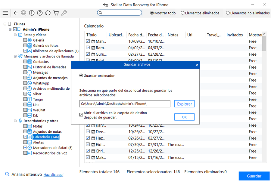The height and width of the screenshot is (185, 271).
Task: Click the Haz clic aquí link
Action: point(53,175)
